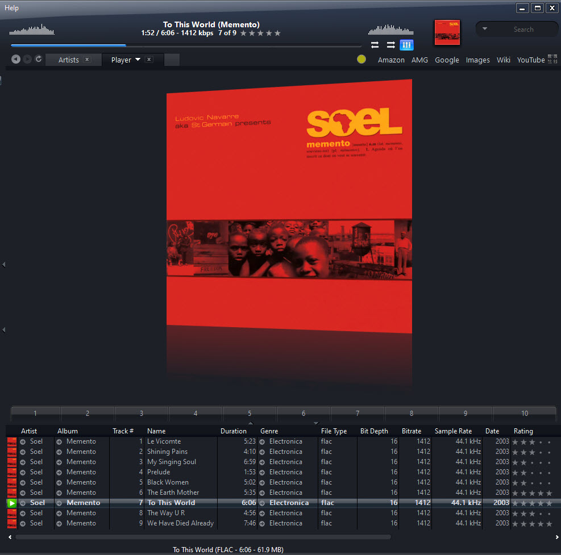
Task: Click green play icon on To This World
Action: (x=12, y=503)
